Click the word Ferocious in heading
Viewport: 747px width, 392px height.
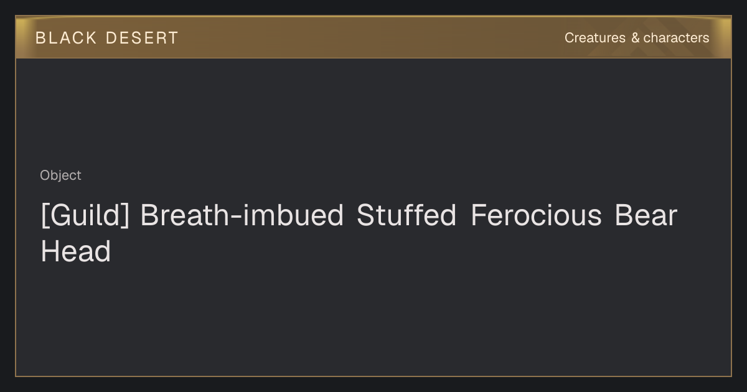536,216
